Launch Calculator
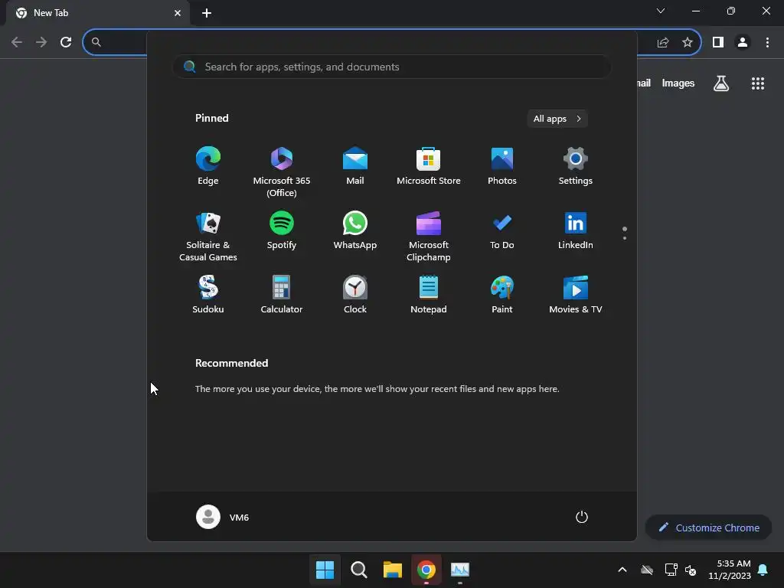 click(282, 295)
